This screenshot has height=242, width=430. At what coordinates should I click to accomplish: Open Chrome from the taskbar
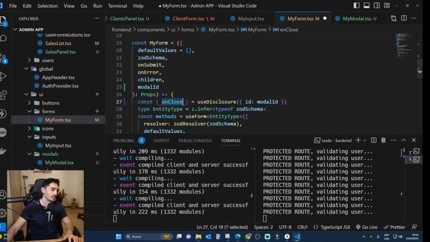(x=248, y=237)
